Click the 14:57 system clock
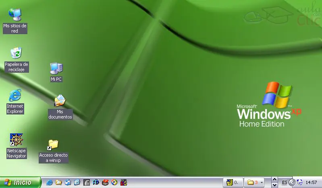The width and height of the screenshot is (322, 188). (312, 182)
